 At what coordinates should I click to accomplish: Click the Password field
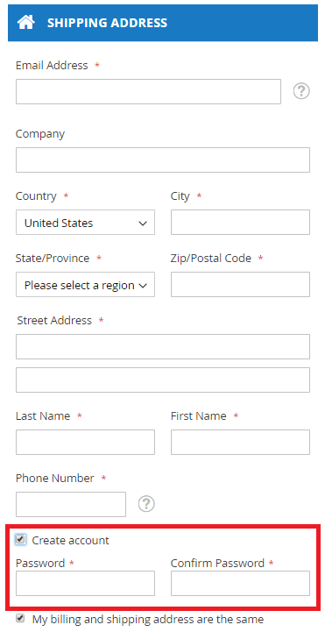(85, 583)
